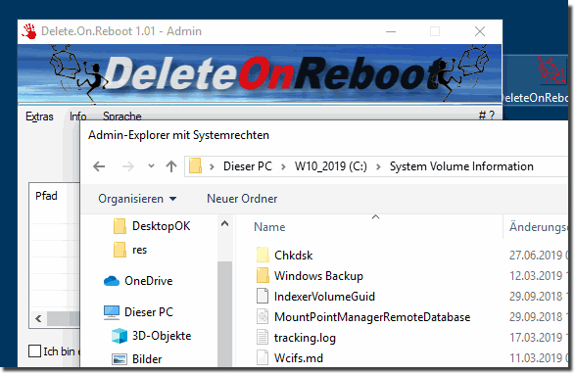Viewport: 575px width, 374px height.
Task: Select Dieser PC in the address path
Action: coord(248,166)
